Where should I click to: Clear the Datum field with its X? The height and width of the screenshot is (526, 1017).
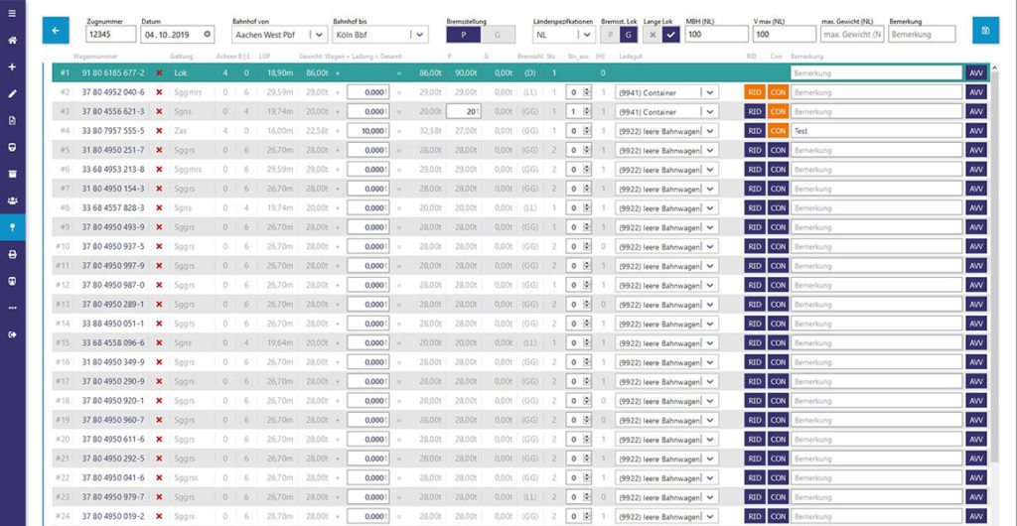coord(207,34)
